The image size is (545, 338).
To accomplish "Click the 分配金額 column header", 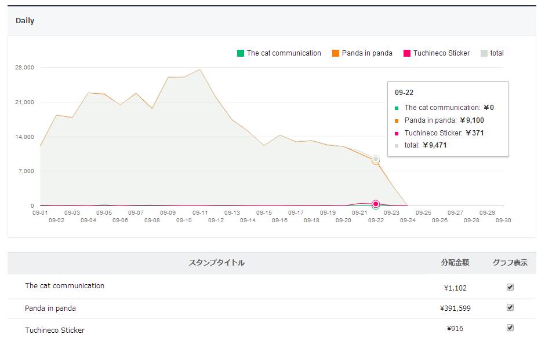I will (455, 263).
